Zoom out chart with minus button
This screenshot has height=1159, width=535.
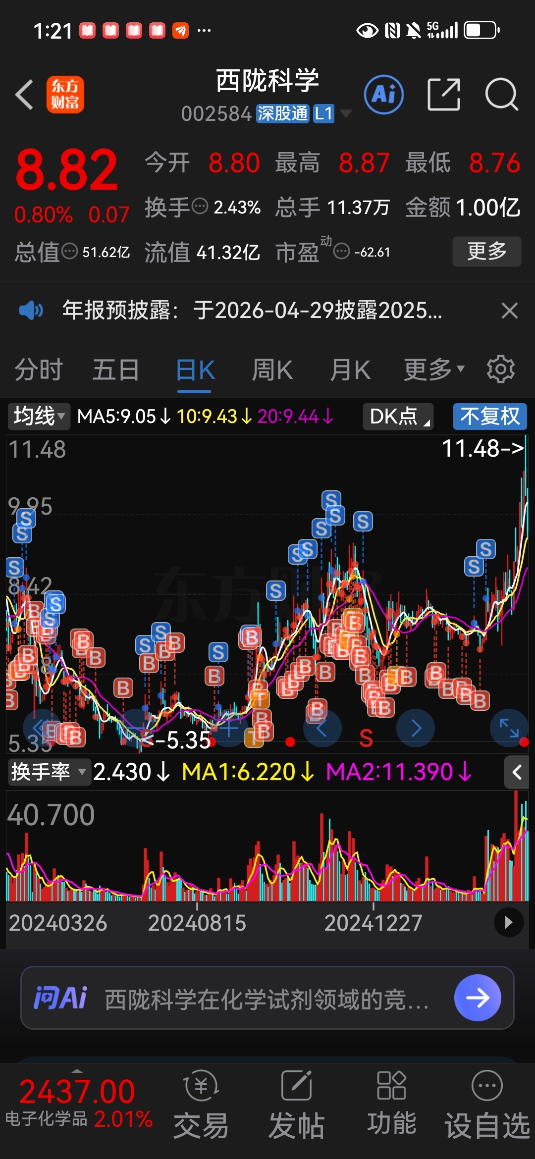(x=136, y=728)
